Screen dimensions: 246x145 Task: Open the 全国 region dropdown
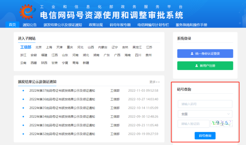(205, 114)
